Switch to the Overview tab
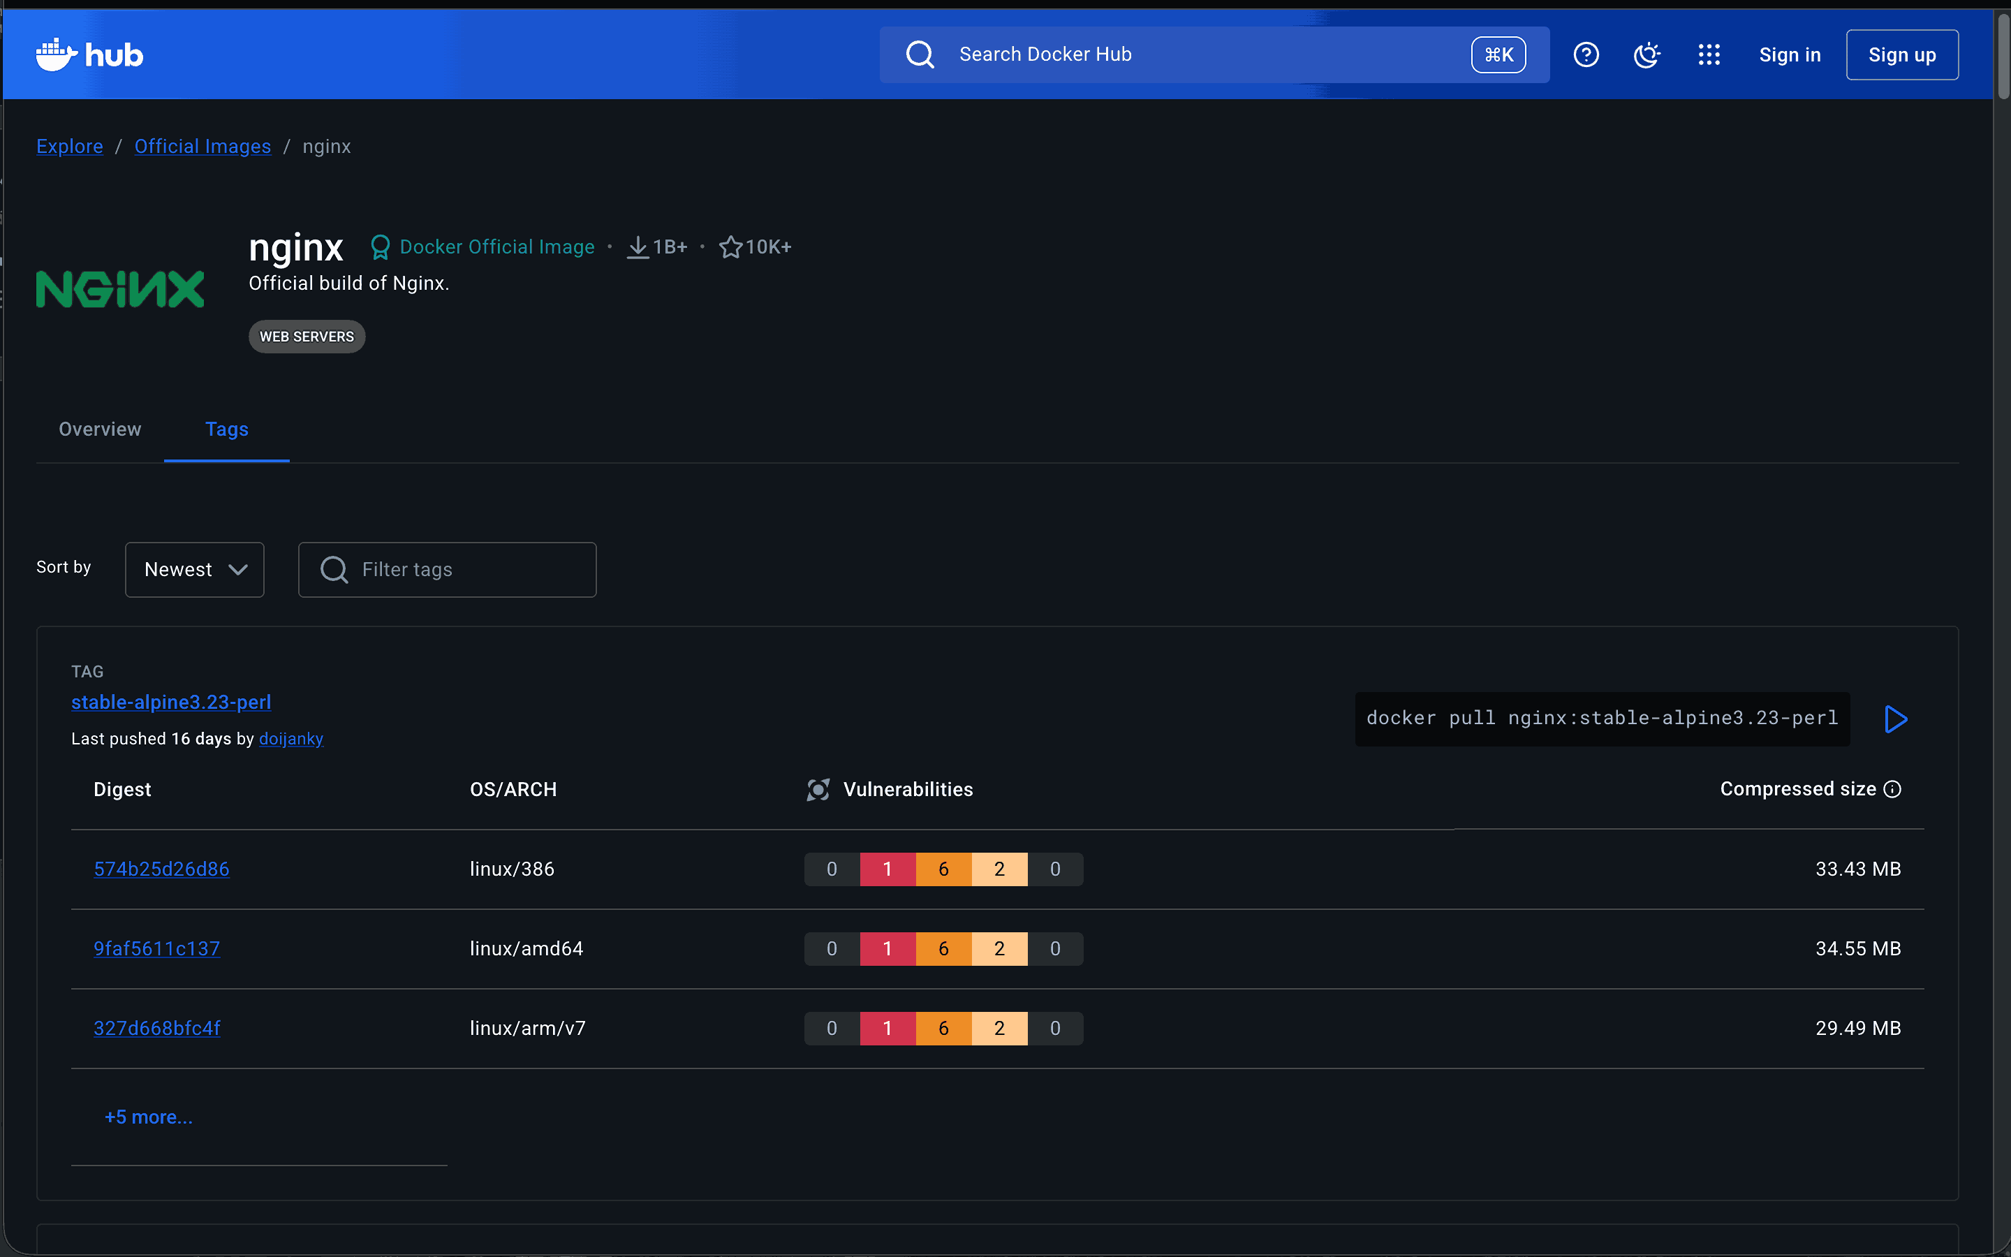 coord(99,429)
